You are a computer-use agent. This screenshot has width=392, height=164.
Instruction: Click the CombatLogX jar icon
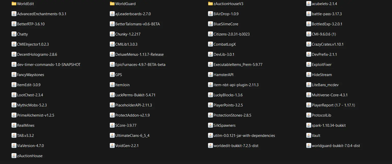210,44
